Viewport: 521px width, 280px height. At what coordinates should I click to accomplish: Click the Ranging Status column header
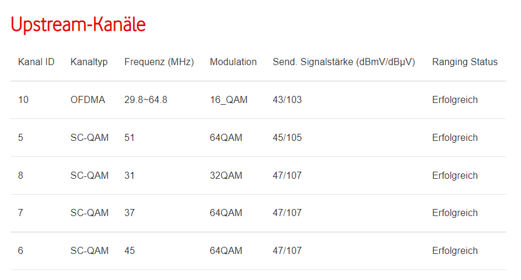(x=465, y=62)
